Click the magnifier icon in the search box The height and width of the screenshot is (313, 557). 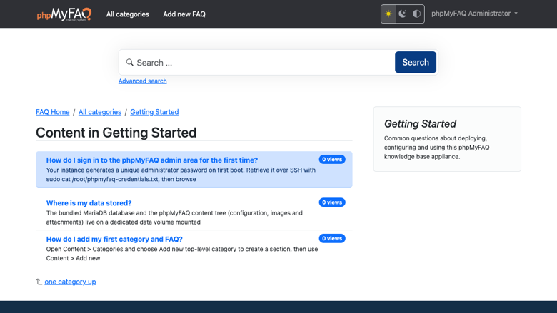tap(130, 63)
